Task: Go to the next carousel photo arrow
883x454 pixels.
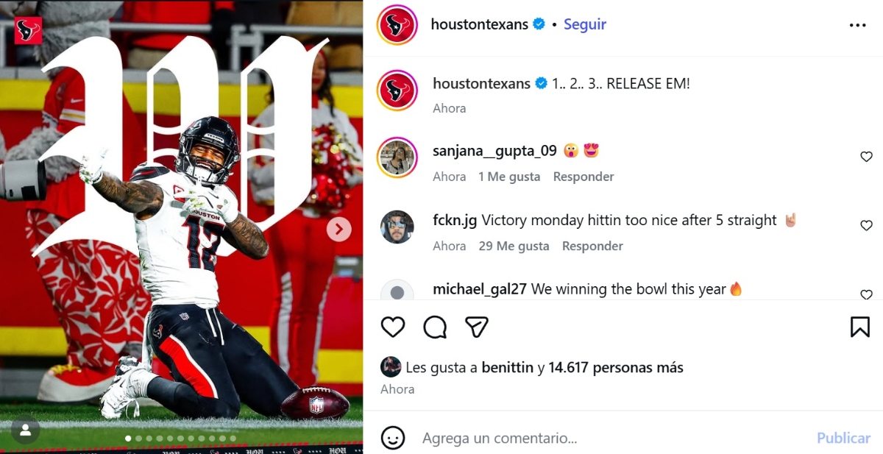Action: (x=338, y=230)
